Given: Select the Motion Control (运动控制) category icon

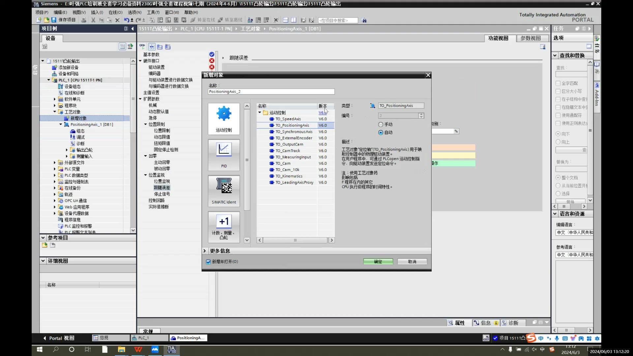Looking at the screenshot, I should pos(224,118).
